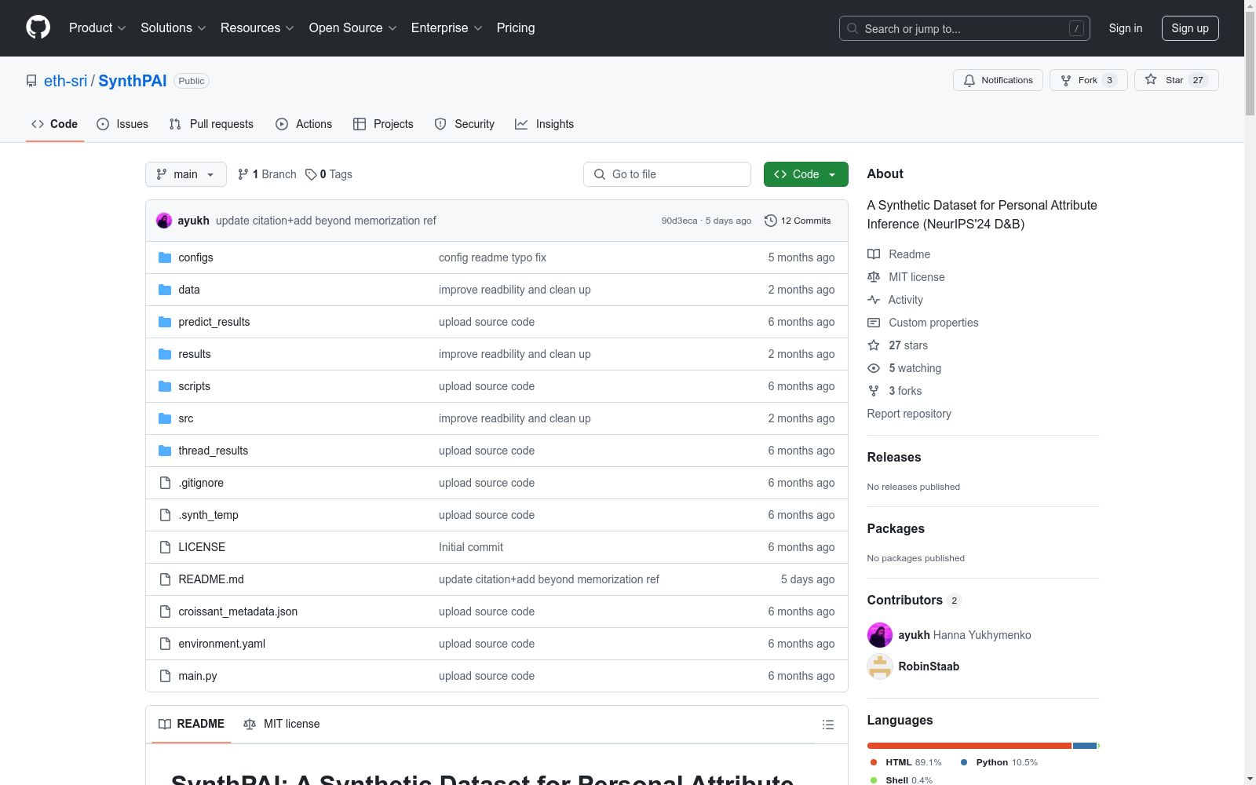This screenshot has width=1256, height=785.
Task: Click the Python segment of the languages bar
Action: click(1085, 746)
